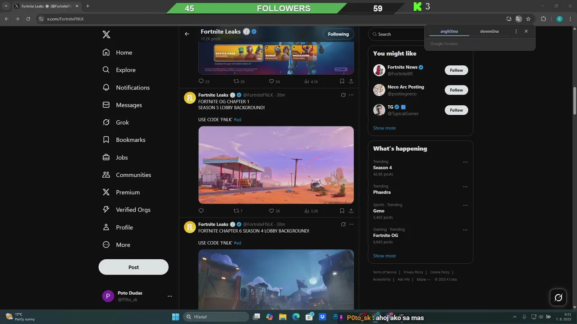
Task: Open Jobs from the sidebar
Action: pos(115,157)
